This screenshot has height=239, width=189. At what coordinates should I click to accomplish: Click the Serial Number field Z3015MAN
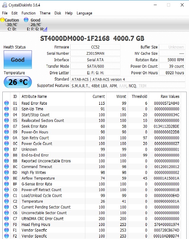[95, 53]
